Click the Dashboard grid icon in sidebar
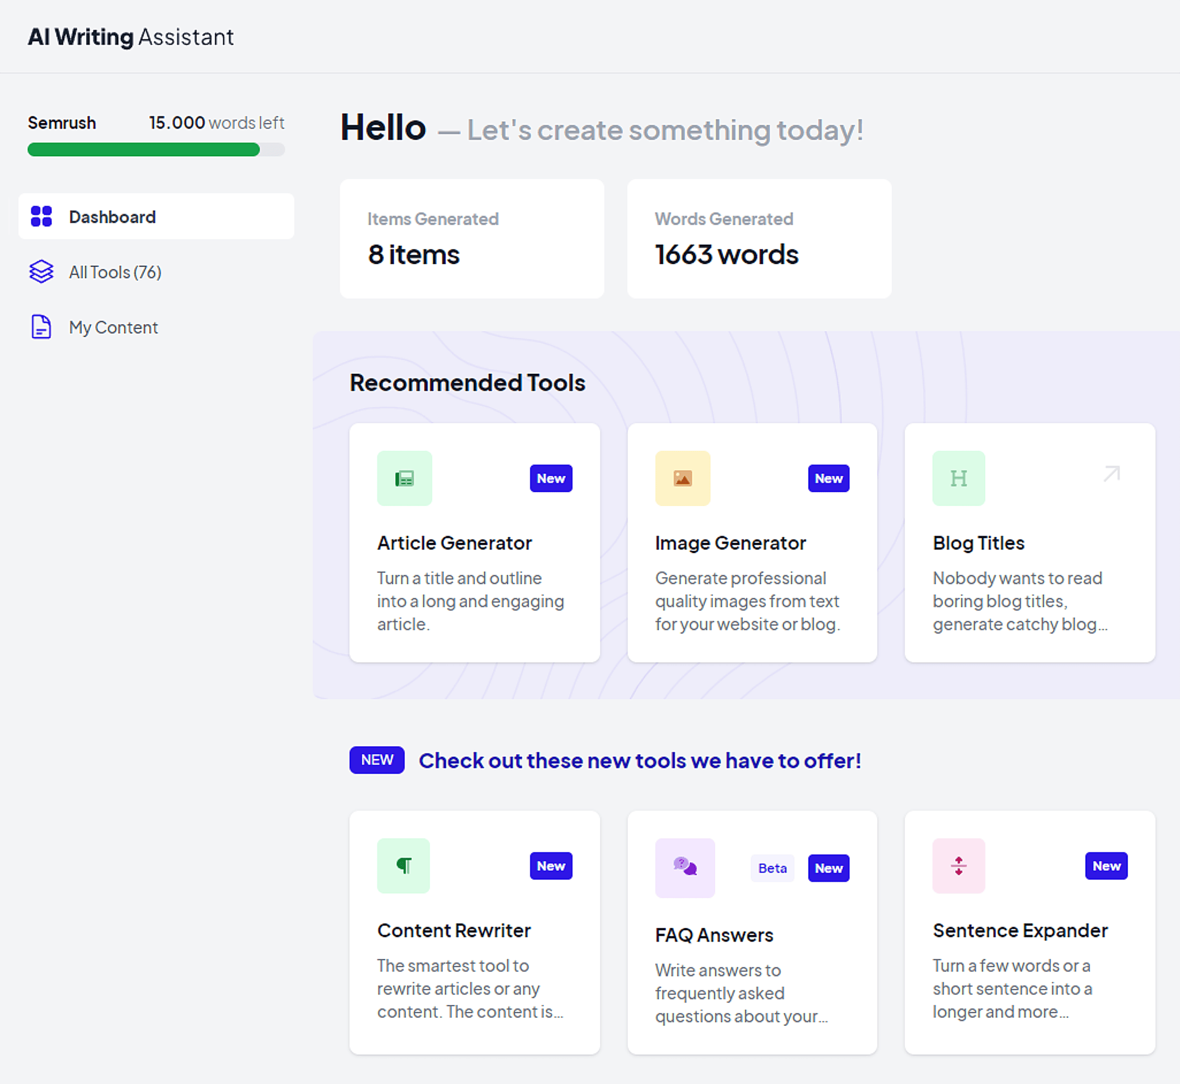Screen dimensions: 1180x1084 [x=41, y=216]
